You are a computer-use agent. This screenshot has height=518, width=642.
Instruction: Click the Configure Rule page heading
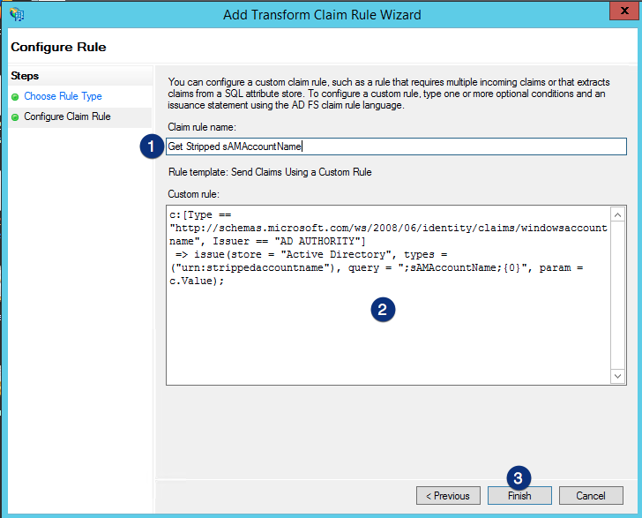click(58, 47)
